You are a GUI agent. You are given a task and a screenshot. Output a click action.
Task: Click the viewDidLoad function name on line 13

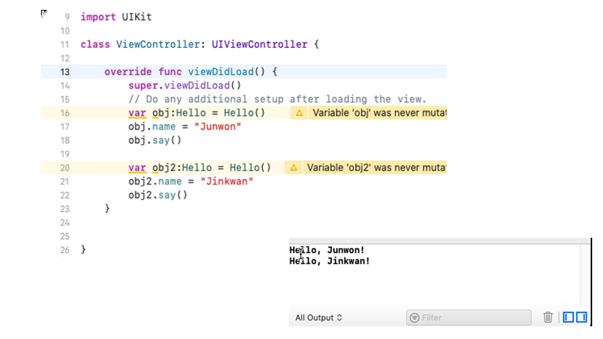[x=221, y=72]
